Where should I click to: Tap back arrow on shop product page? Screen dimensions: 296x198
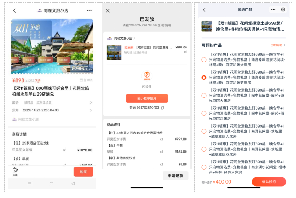tap(14, 10)
